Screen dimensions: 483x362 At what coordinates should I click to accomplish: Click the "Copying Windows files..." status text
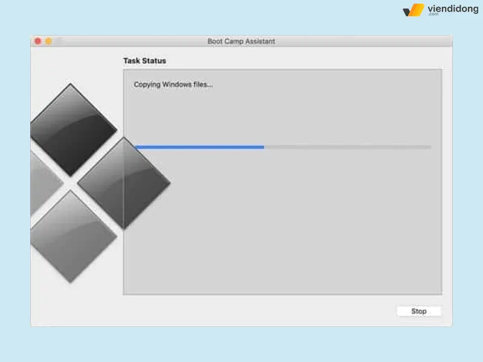tap(173, 84)
